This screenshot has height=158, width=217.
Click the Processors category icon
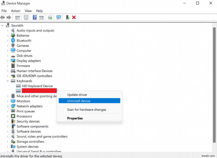[x=13, y=116]
